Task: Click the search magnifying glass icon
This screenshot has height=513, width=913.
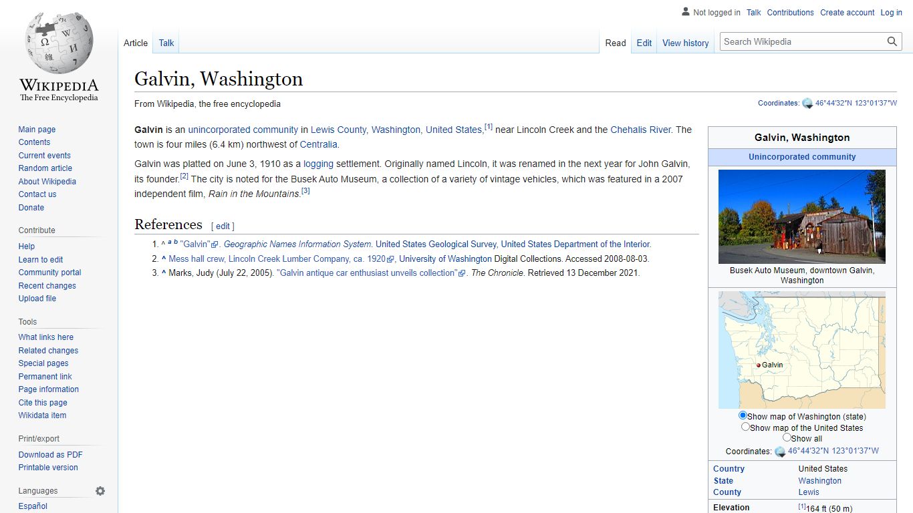Action: coord(892,41)
